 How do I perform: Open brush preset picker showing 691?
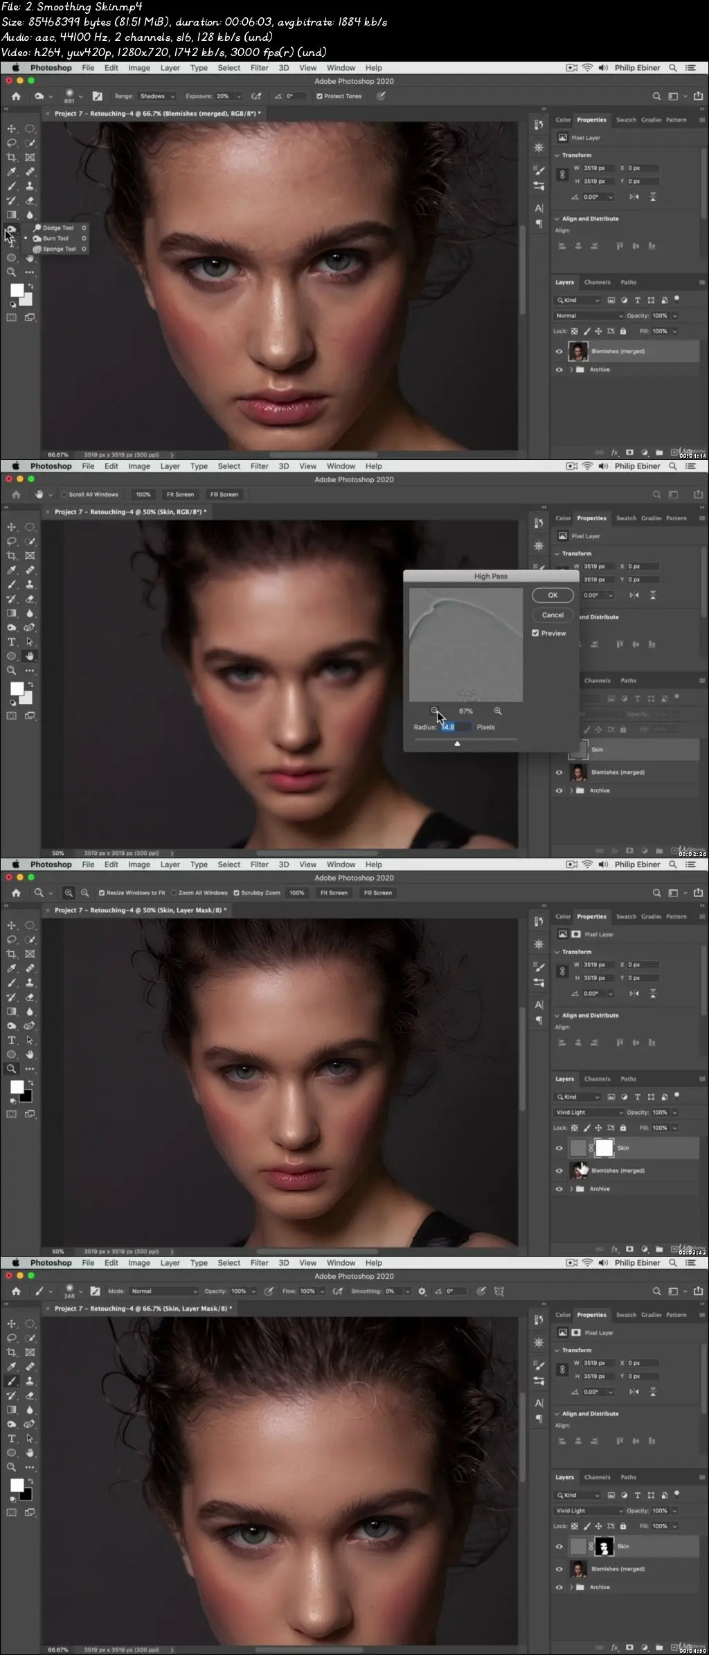[x=72, y=96]
